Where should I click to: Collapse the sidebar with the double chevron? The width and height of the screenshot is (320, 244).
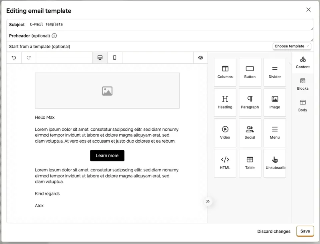208,201
